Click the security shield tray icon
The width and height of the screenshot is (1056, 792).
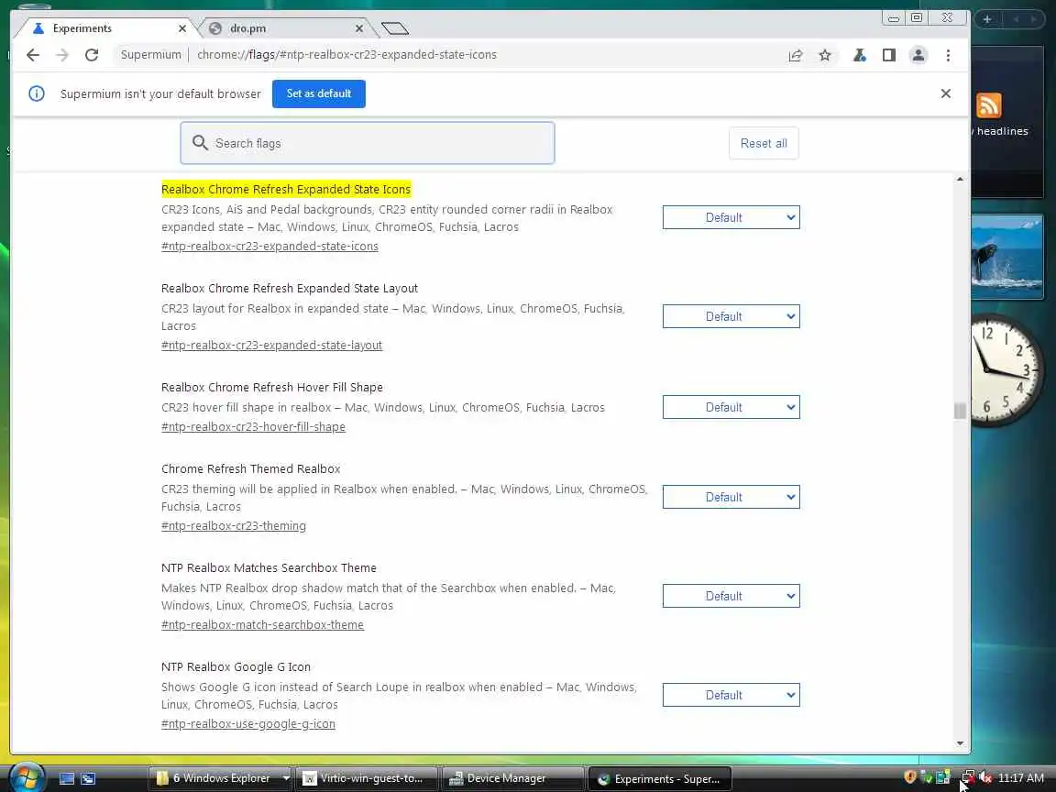coord(910,777)
